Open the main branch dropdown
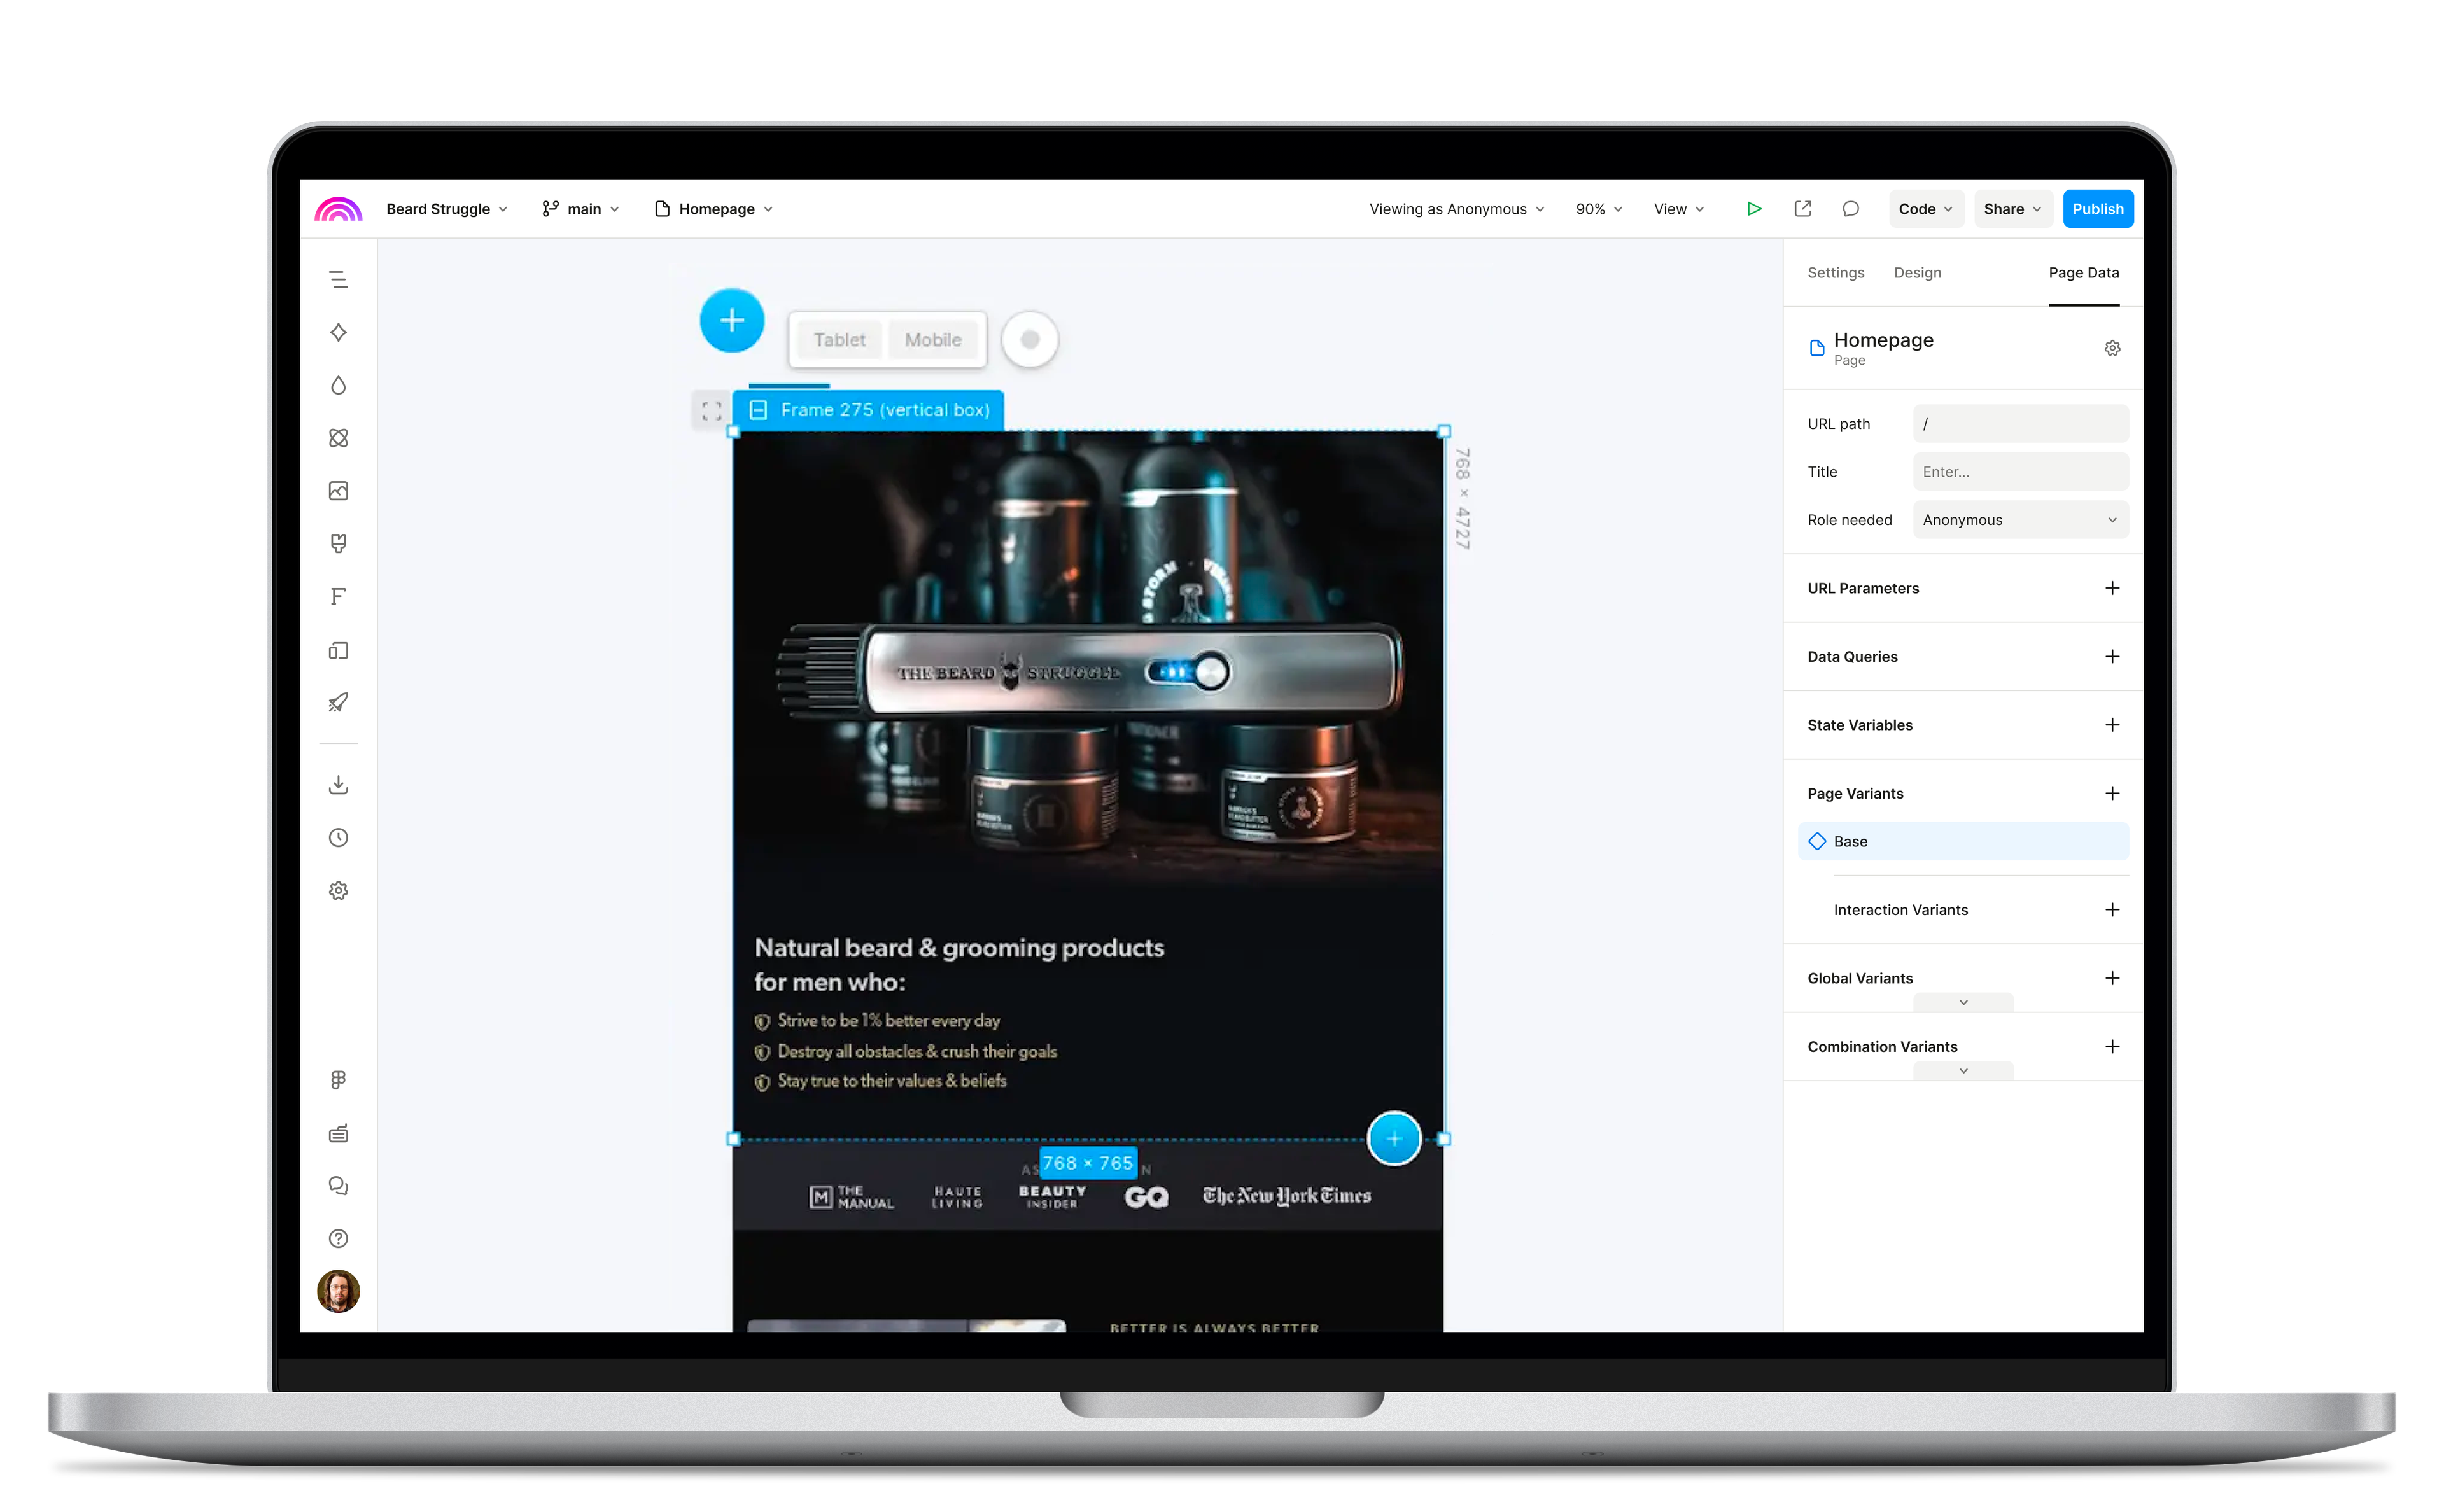The image size is (2444, 1512). (x=581, y=208)
